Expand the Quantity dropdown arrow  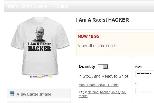(x=105, y=67)
